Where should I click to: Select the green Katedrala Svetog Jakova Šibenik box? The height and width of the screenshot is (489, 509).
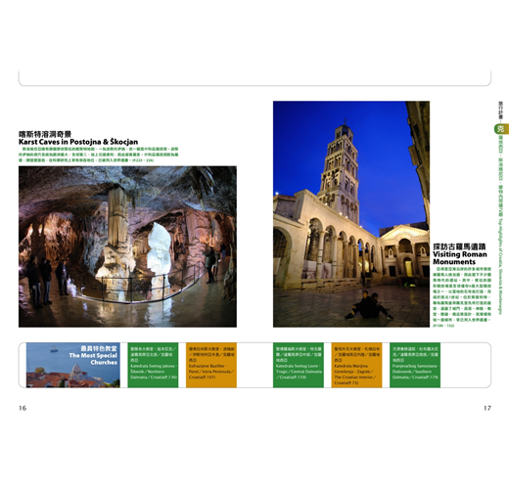(153, 365)
